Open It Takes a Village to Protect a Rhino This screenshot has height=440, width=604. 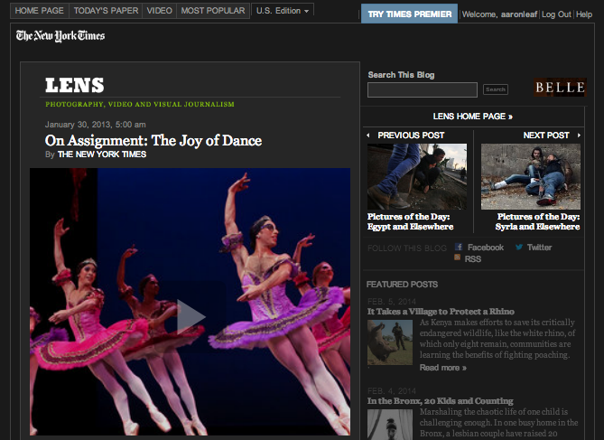click(x=441, y=311)
